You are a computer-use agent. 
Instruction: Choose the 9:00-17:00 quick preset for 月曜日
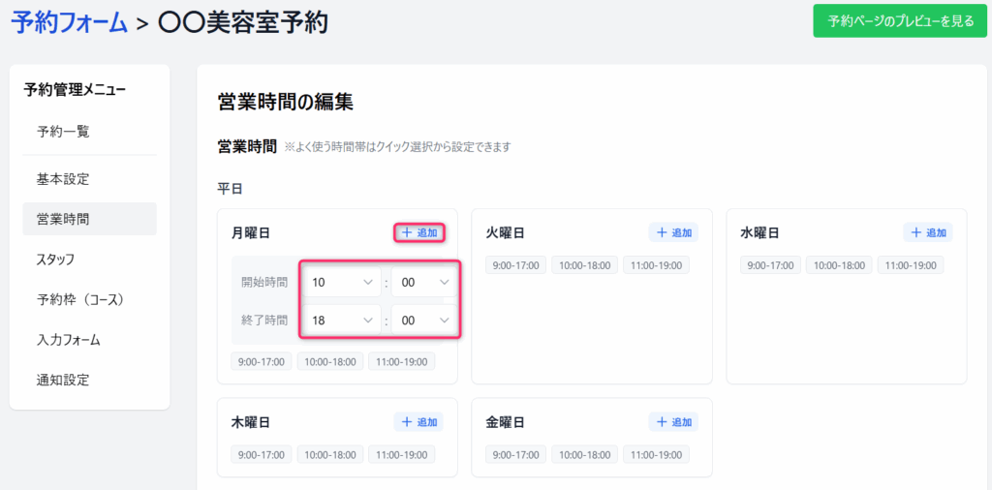tap(261, 361)
